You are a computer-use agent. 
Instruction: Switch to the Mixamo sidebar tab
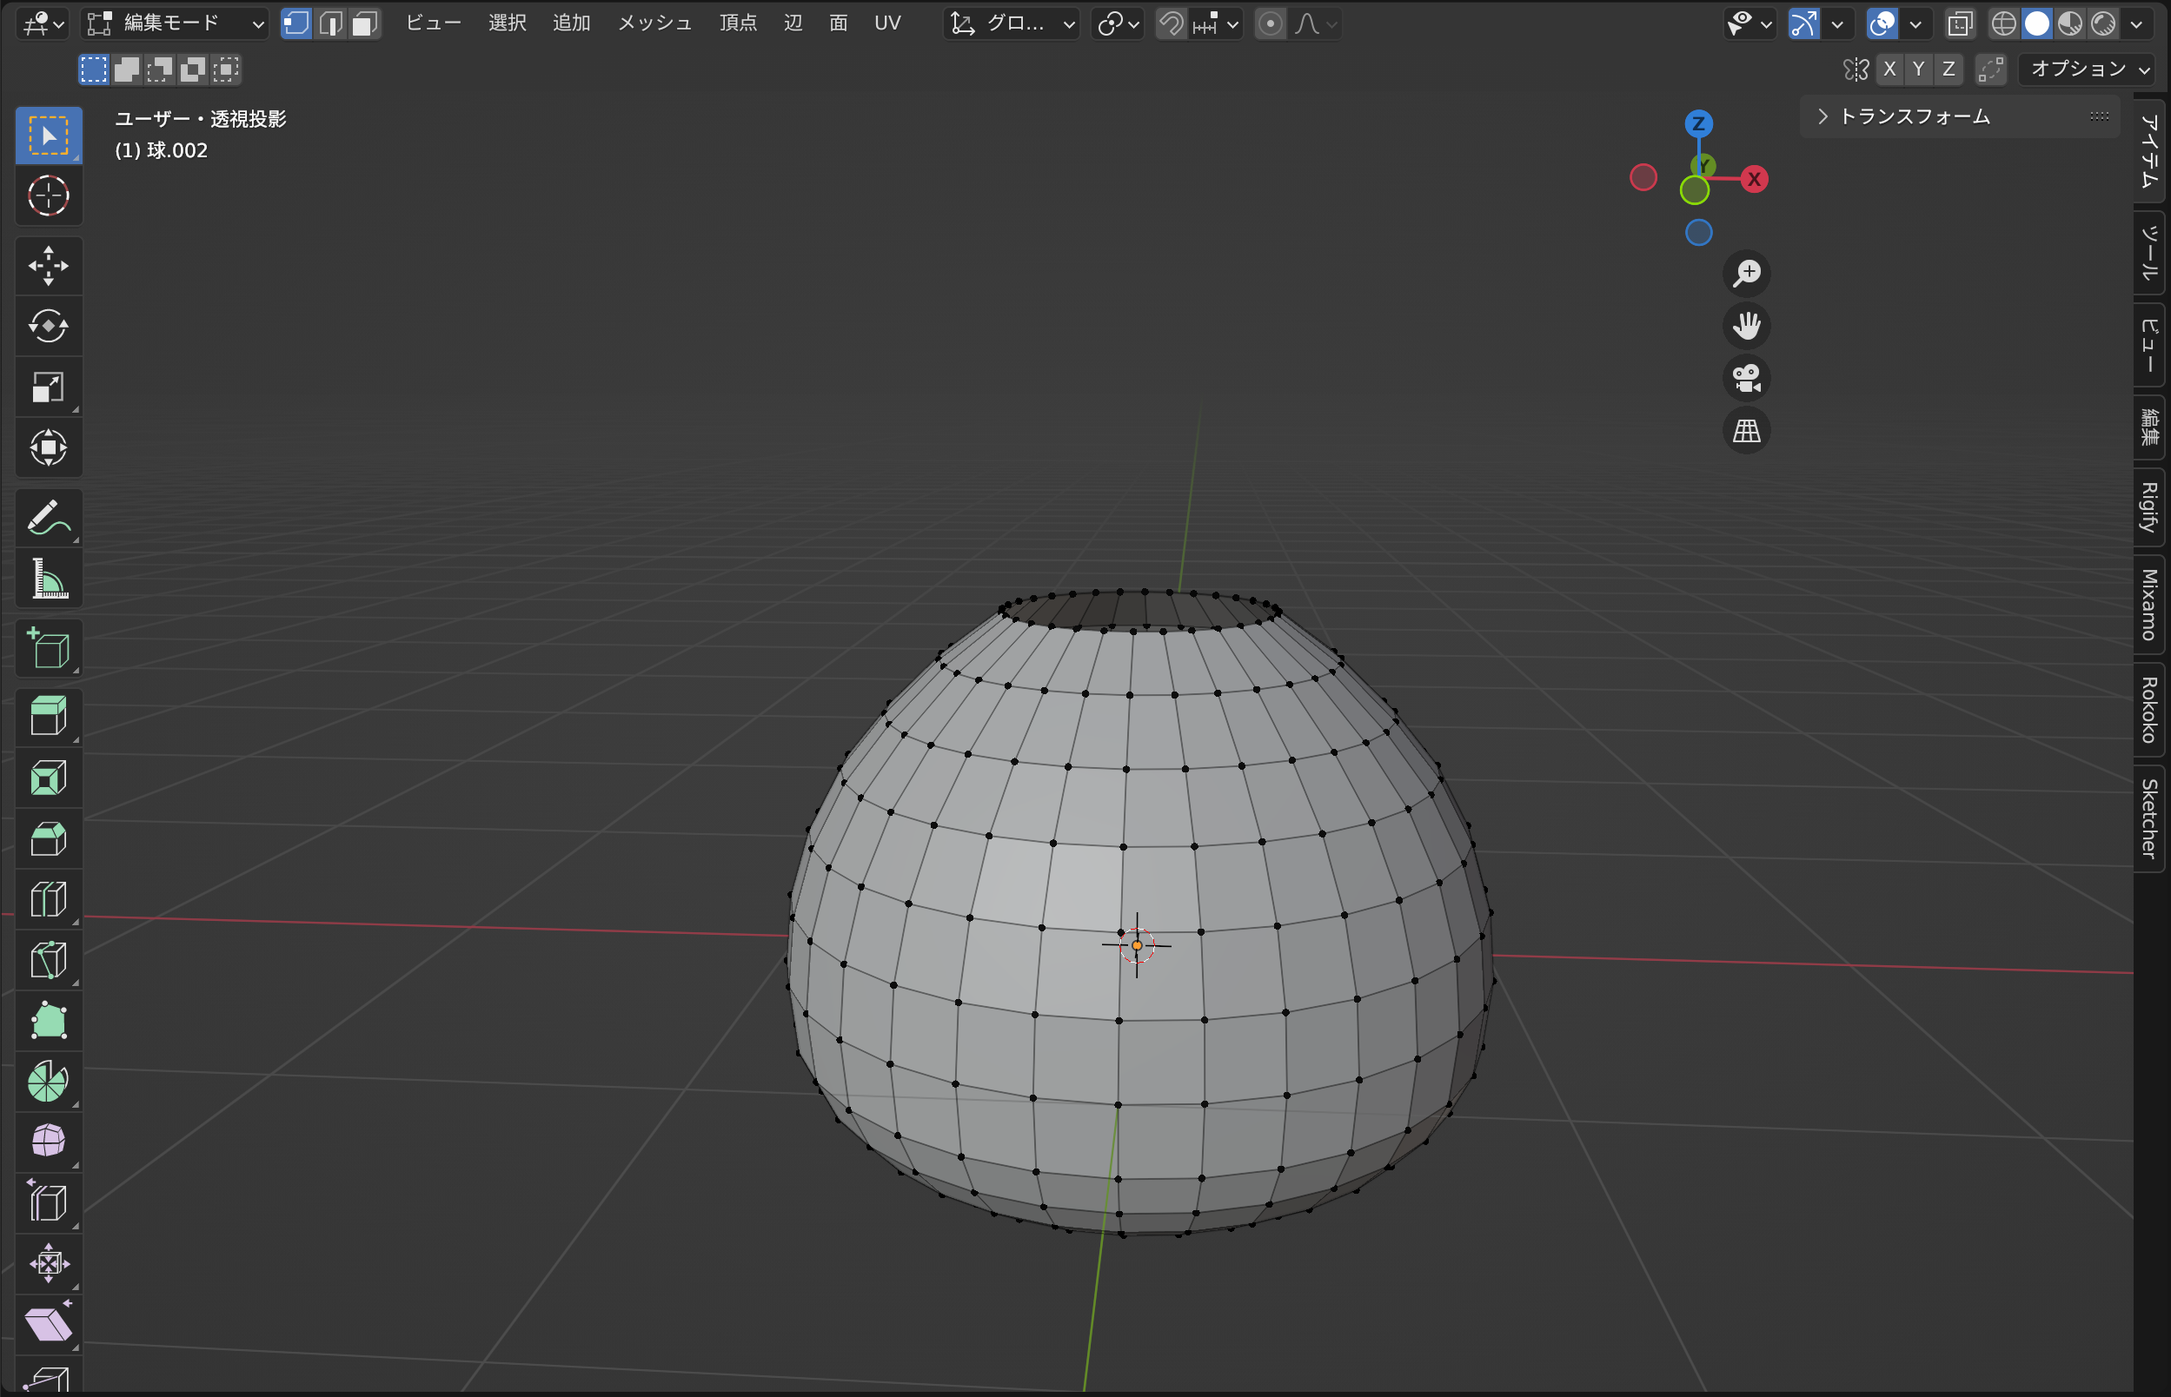tap(2149, 604)
